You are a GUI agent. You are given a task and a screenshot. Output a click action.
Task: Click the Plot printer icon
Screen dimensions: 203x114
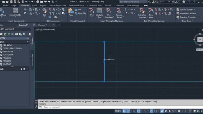click(x=38, y=2)
